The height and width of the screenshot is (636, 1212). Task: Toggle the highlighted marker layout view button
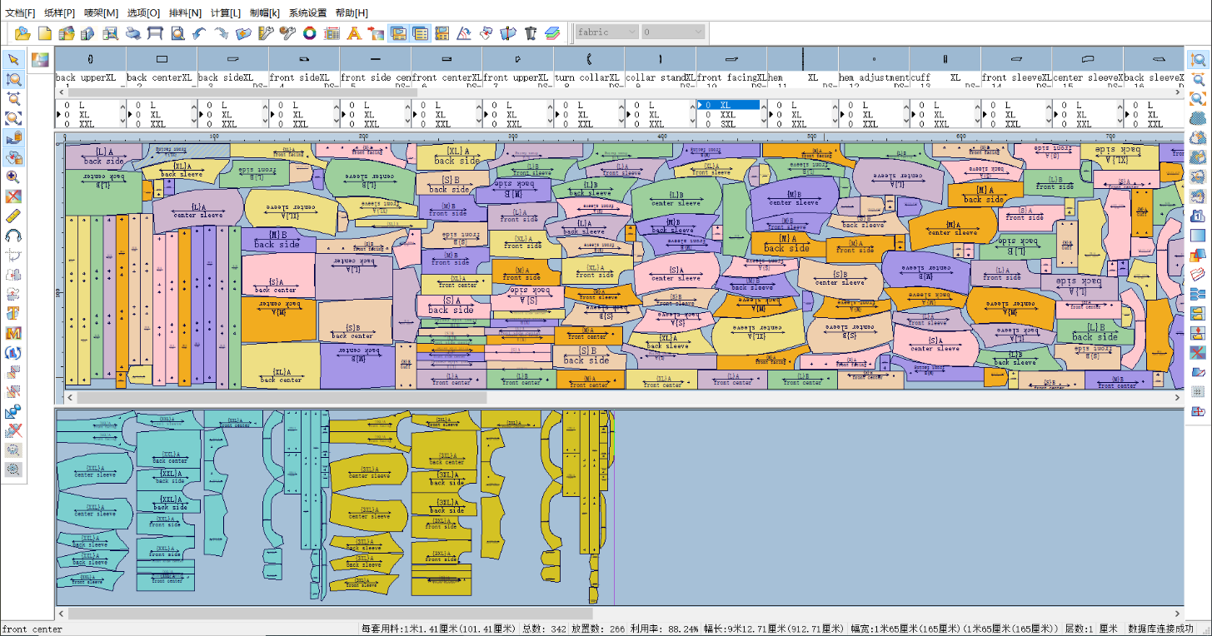pyautogui.click(x=398, y=33)
